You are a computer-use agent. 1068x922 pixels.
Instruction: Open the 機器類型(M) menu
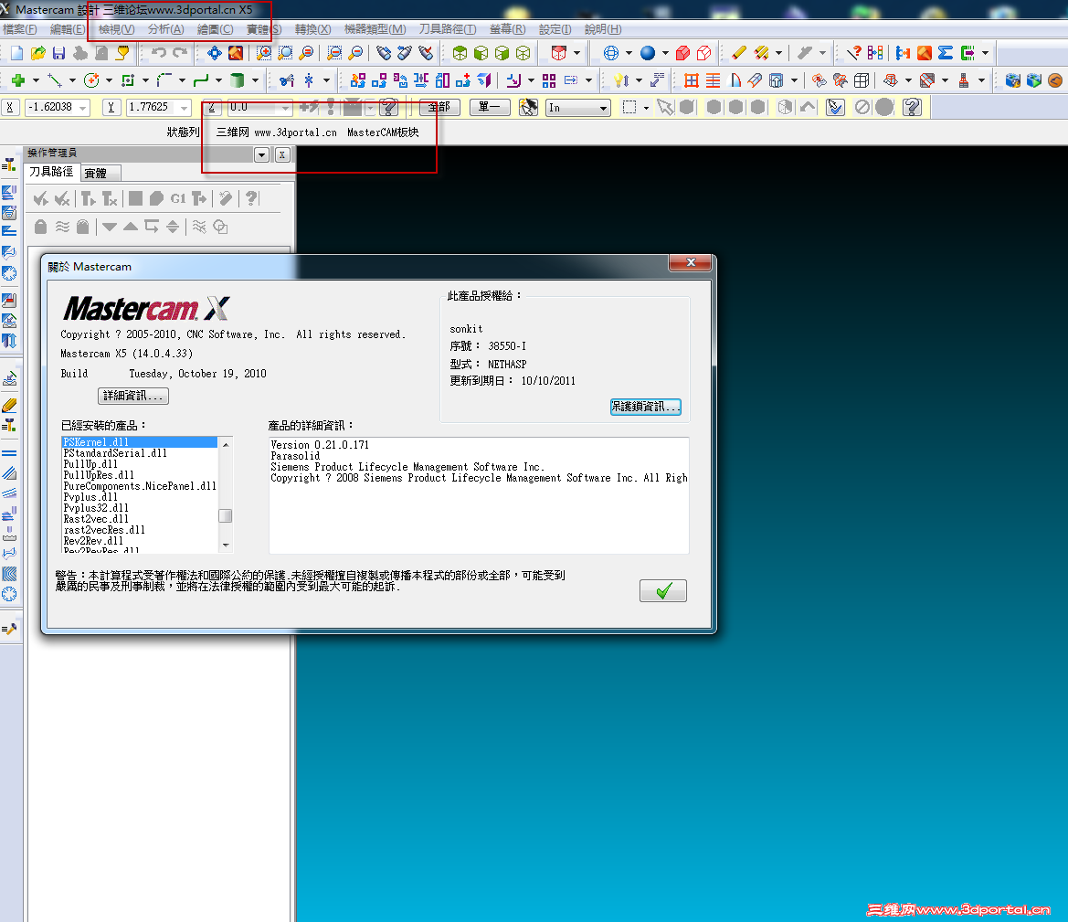click(x=375, y=29)
